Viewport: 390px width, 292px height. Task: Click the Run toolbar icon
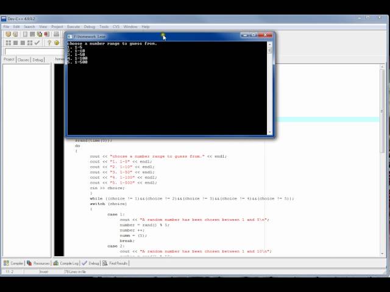click(x=15, y=43)
